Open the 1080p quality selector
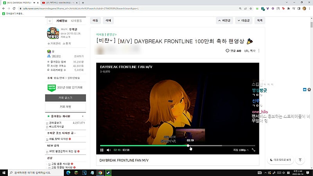This screenshot has height=176, width=313. coord(241,150)
